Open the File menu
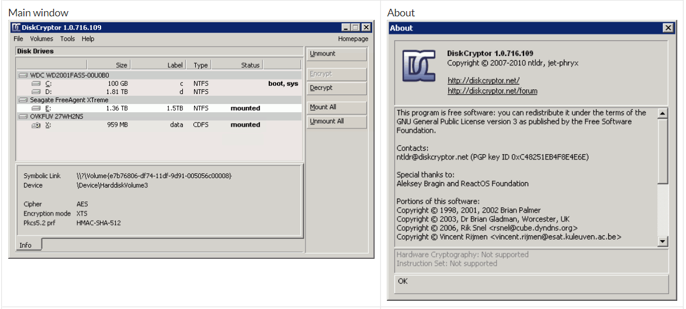 pos(18,39)
